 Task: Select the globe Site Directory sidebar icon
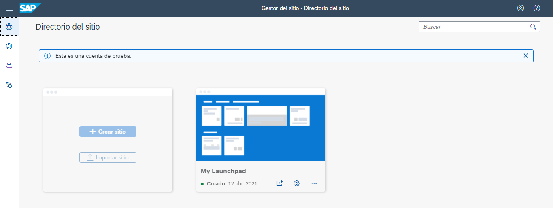click(x=9, y=27)
